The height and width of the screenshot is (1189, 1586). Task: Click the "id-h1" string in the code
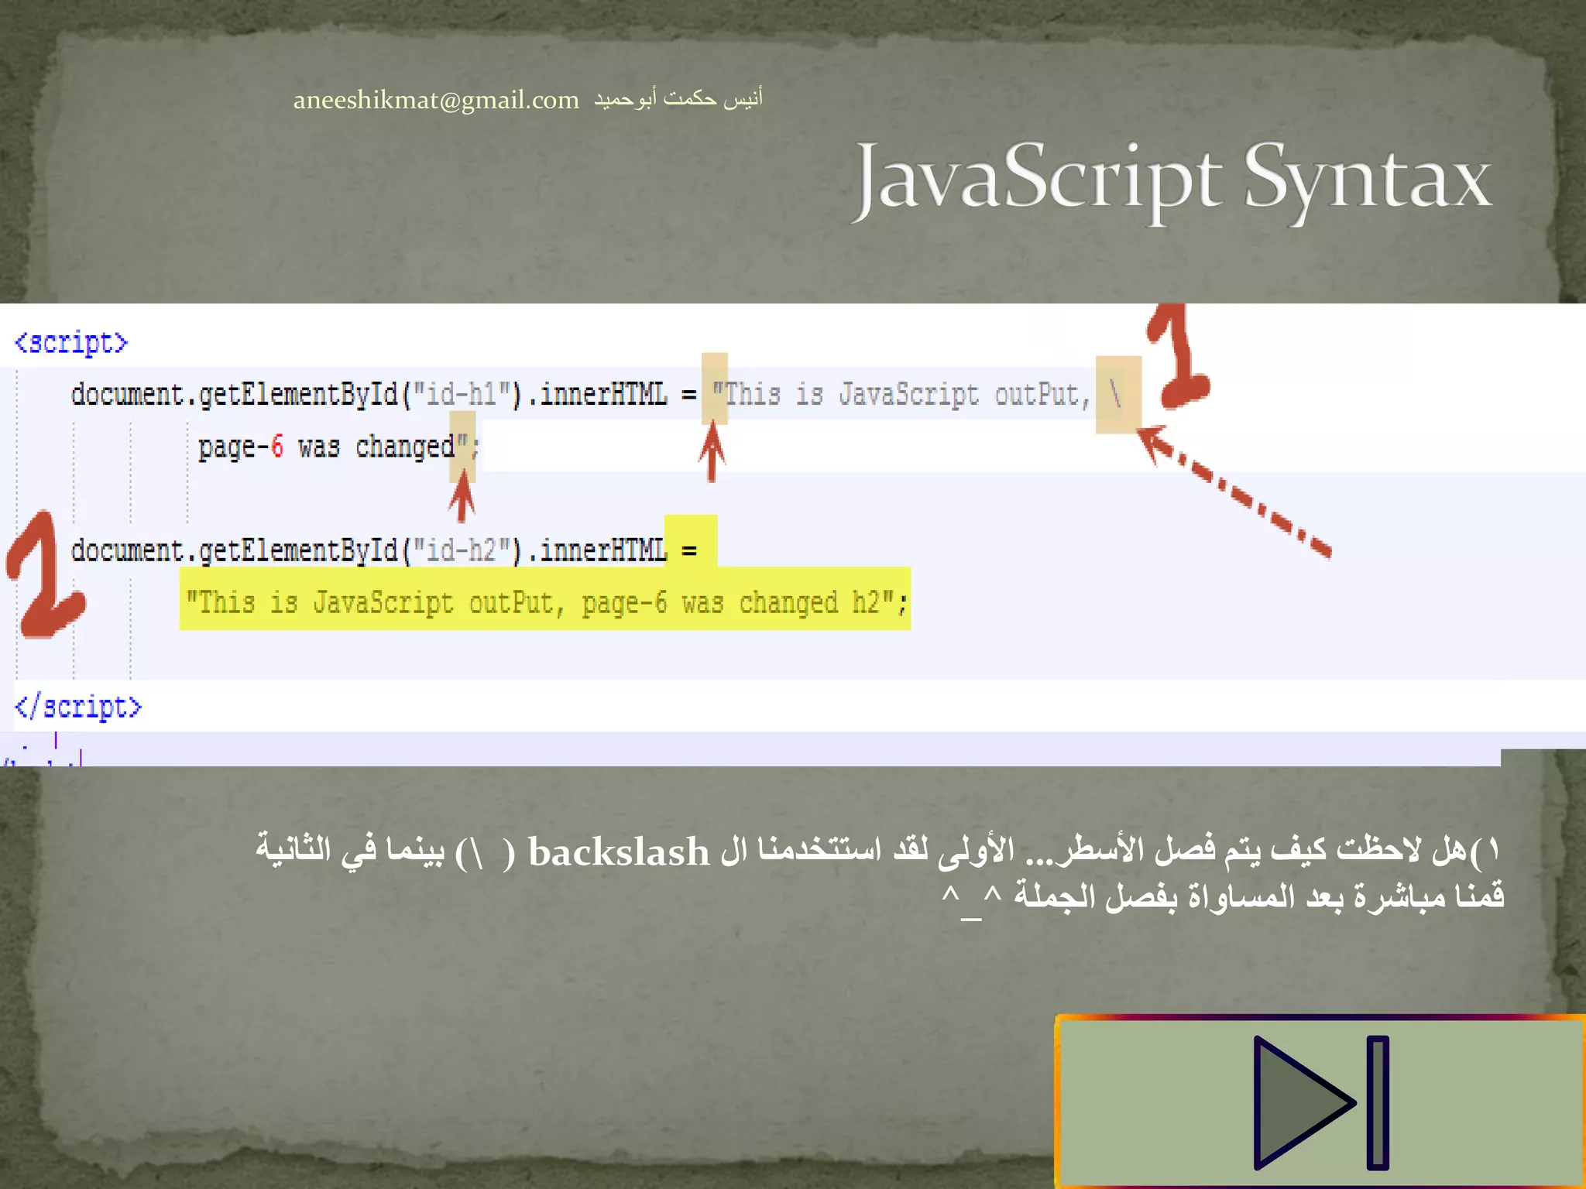click(x=462, y=394)
